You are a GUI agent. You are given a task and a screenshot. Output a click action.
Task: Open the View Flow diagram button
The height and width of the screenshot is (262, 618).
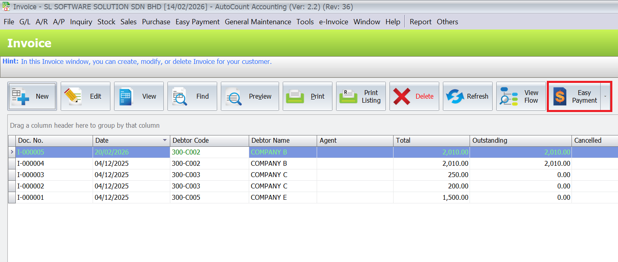click(x=521, y=96)
